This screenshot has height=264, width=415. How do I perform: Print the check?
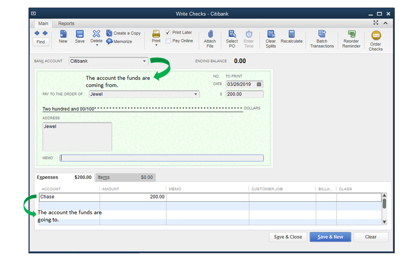click(x=156, y=36)
